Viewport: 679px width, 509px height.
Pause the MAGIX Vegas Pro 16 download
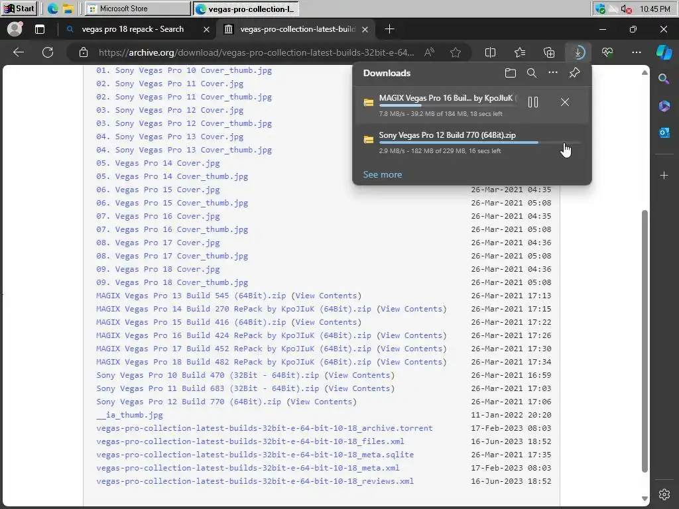pyautogui.click(x=533, y=102)
